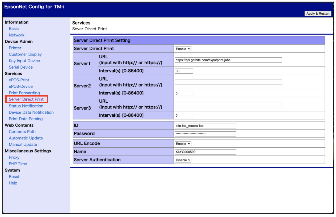
Task: Click the Server3 row label
Action: [x=82, y=108]
